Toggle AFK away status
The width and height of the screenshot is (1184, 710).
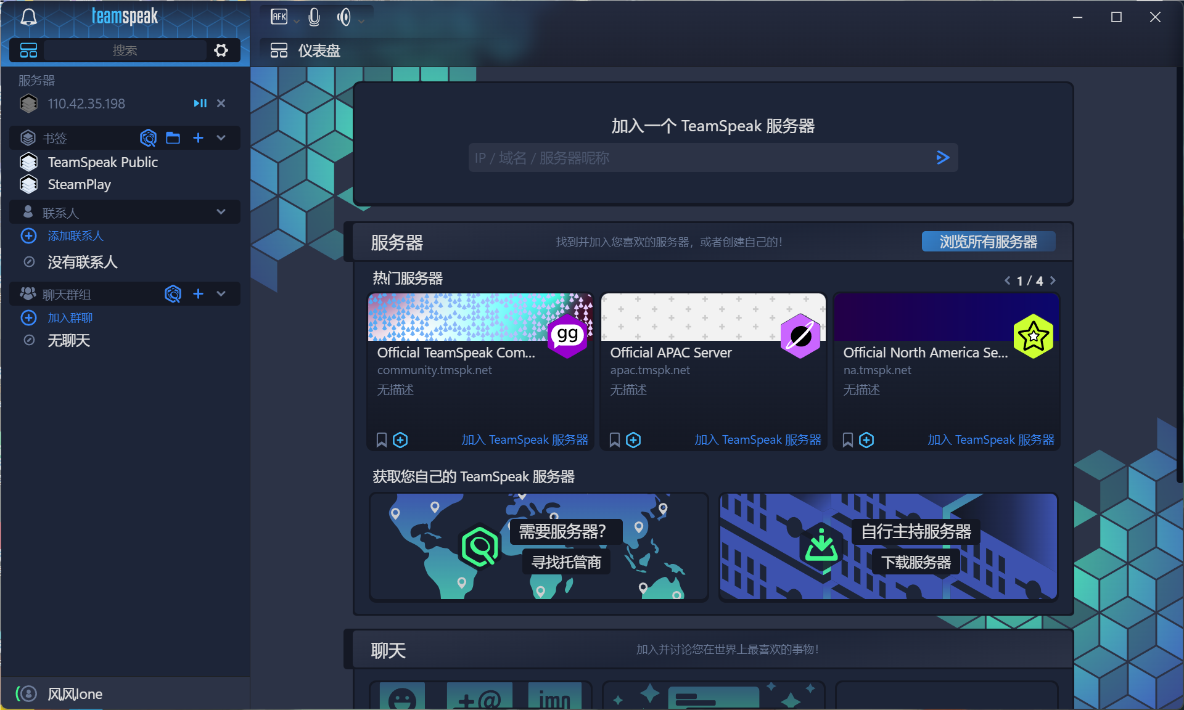279,17
